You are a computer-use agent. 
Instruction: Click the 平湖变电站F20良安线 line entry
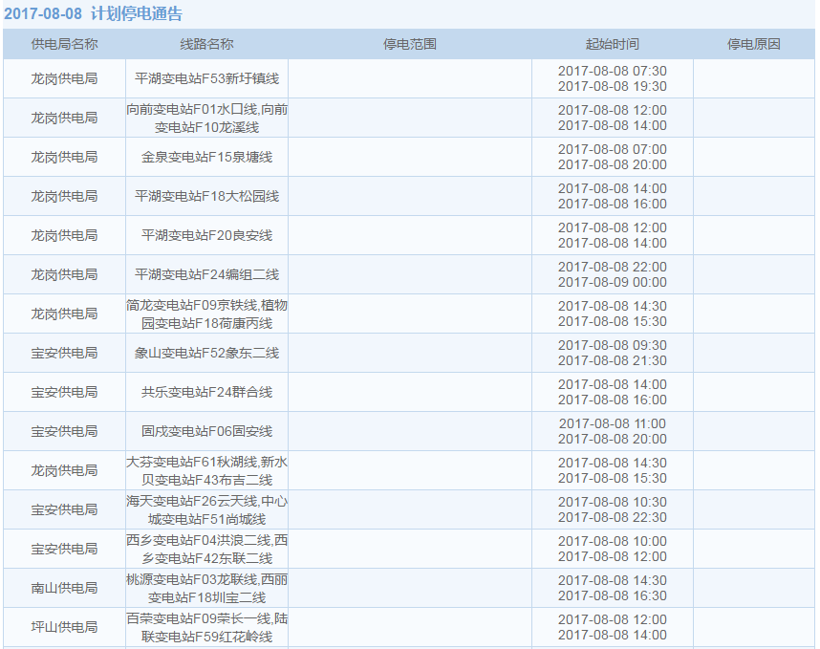click(206, 235)
